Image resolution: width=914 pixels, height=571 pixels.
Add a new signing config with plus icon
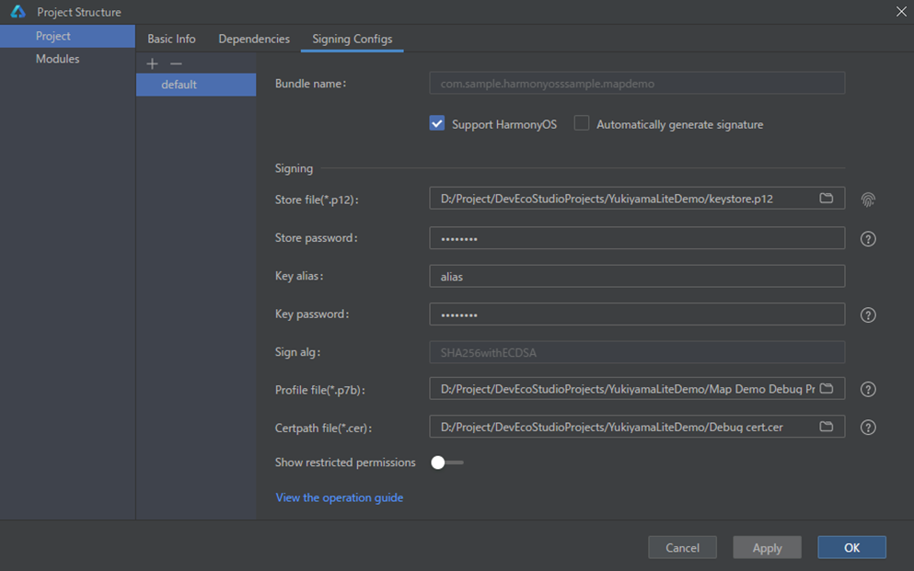point(152,63)
